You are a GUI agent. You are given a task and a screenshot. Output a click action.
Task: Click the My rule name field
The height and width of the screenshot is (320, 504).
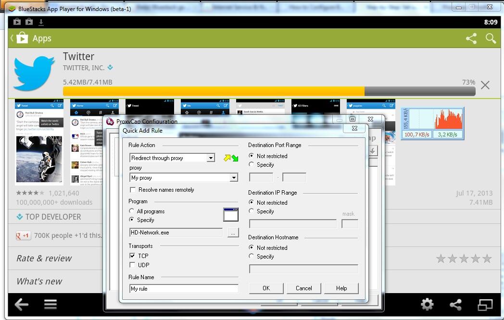coord(184,288)
